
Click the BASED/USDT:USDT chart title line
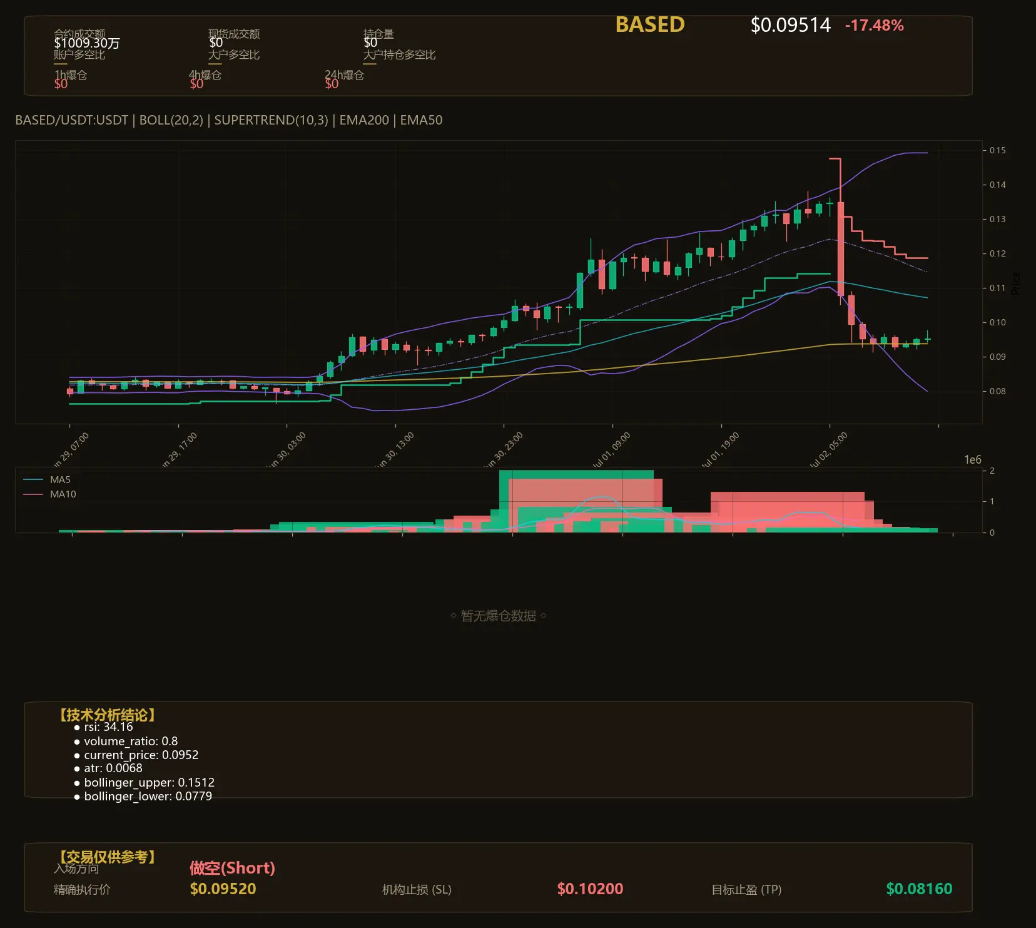click(x=229, y=120)
